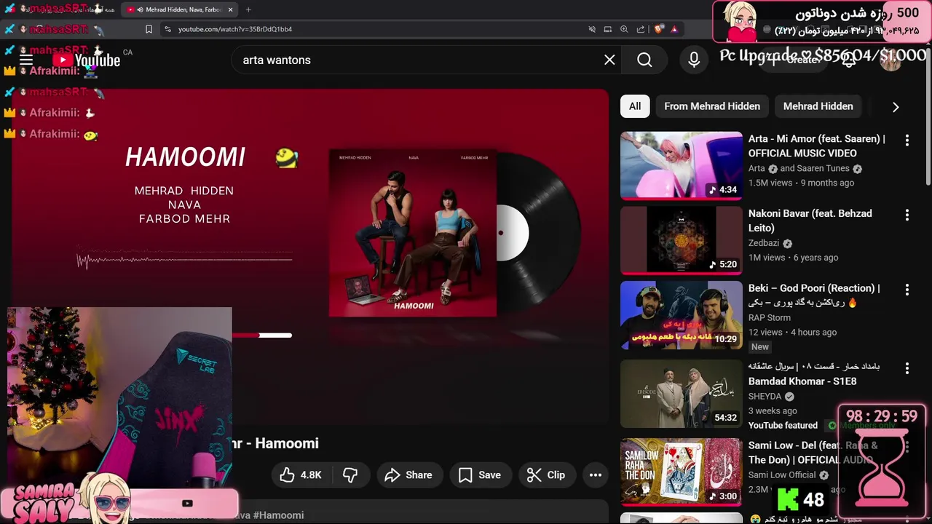
Task: Open options menu for Nakoni Bavar video
Action: click(907, 215)
